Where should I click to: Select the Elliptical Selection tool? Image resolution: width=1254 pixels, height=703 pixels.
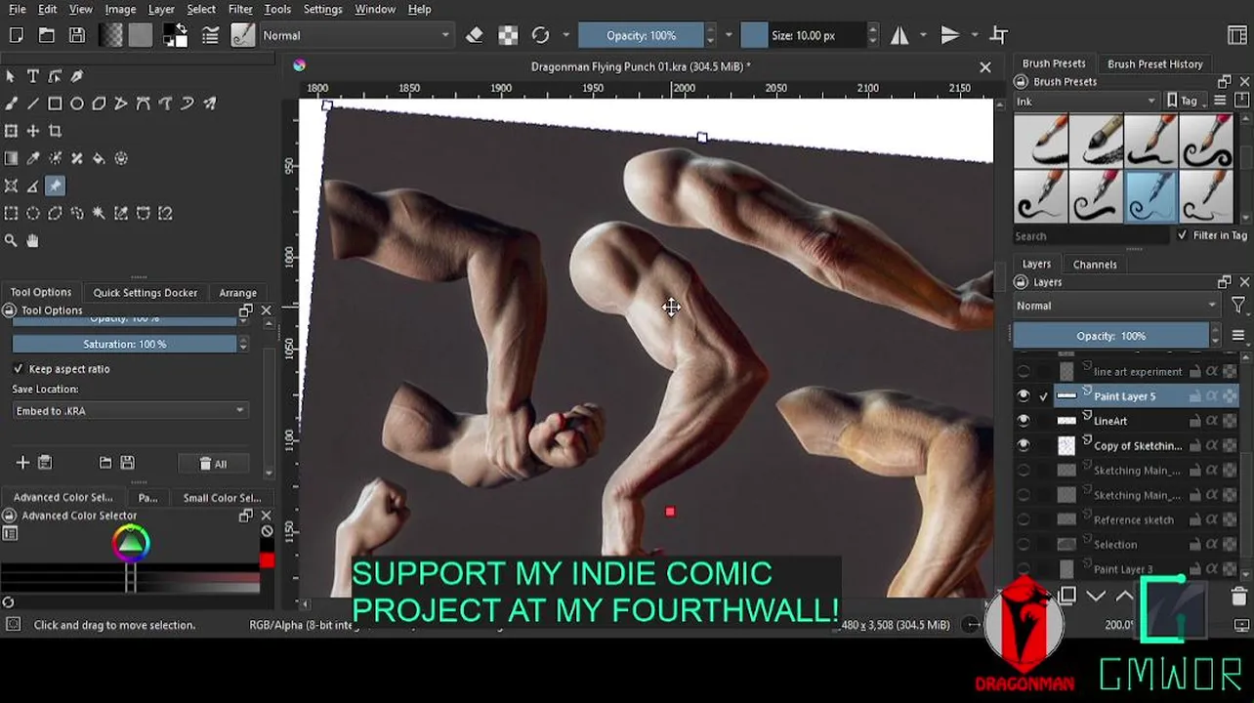[32, 213]
